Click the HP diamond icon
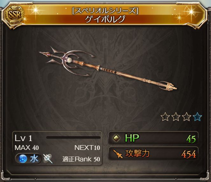211x182 pixels. [x=116, y=138]
